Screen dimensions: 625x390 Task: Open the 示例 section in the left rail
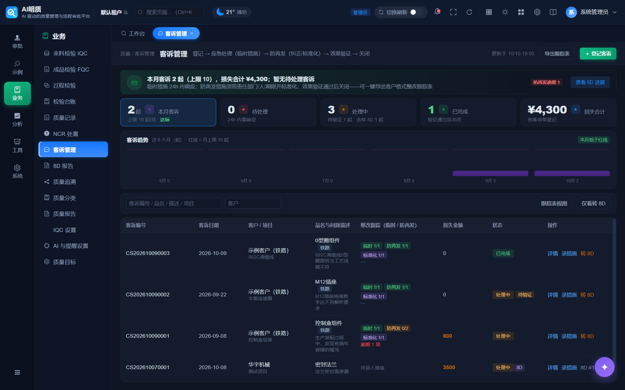[17, 68]
